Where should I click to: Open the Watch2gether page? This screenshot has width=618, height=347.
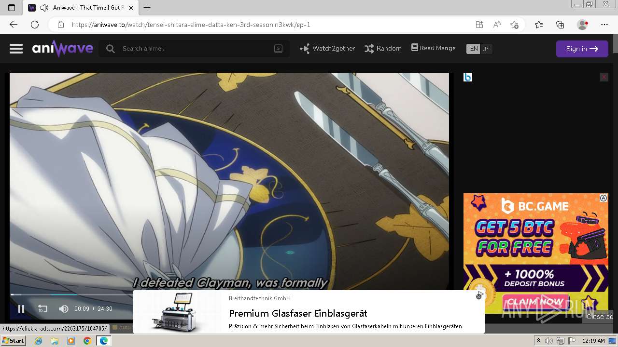[327, 49]
